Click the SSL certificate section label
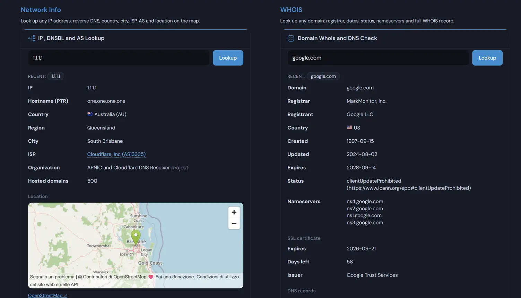Viewport: 521px width, 298px height. pos(304,238)
